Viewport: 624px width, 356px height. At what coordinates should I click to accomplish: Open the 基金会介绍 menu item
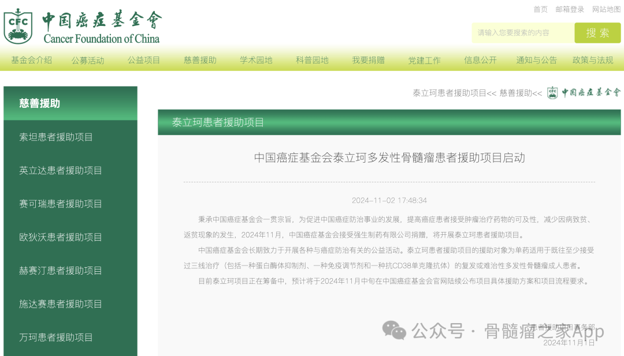31,60
